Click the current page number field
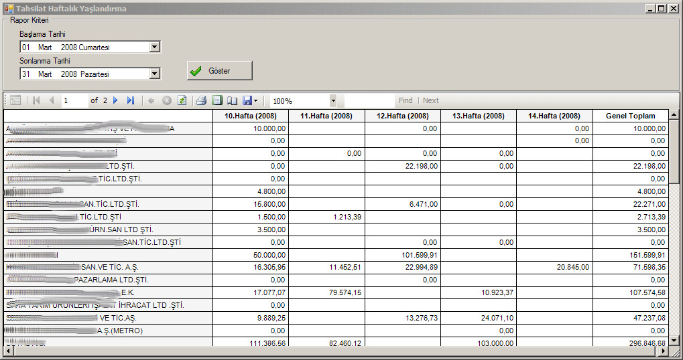This screenshot has height=360, width=683. 74,100
